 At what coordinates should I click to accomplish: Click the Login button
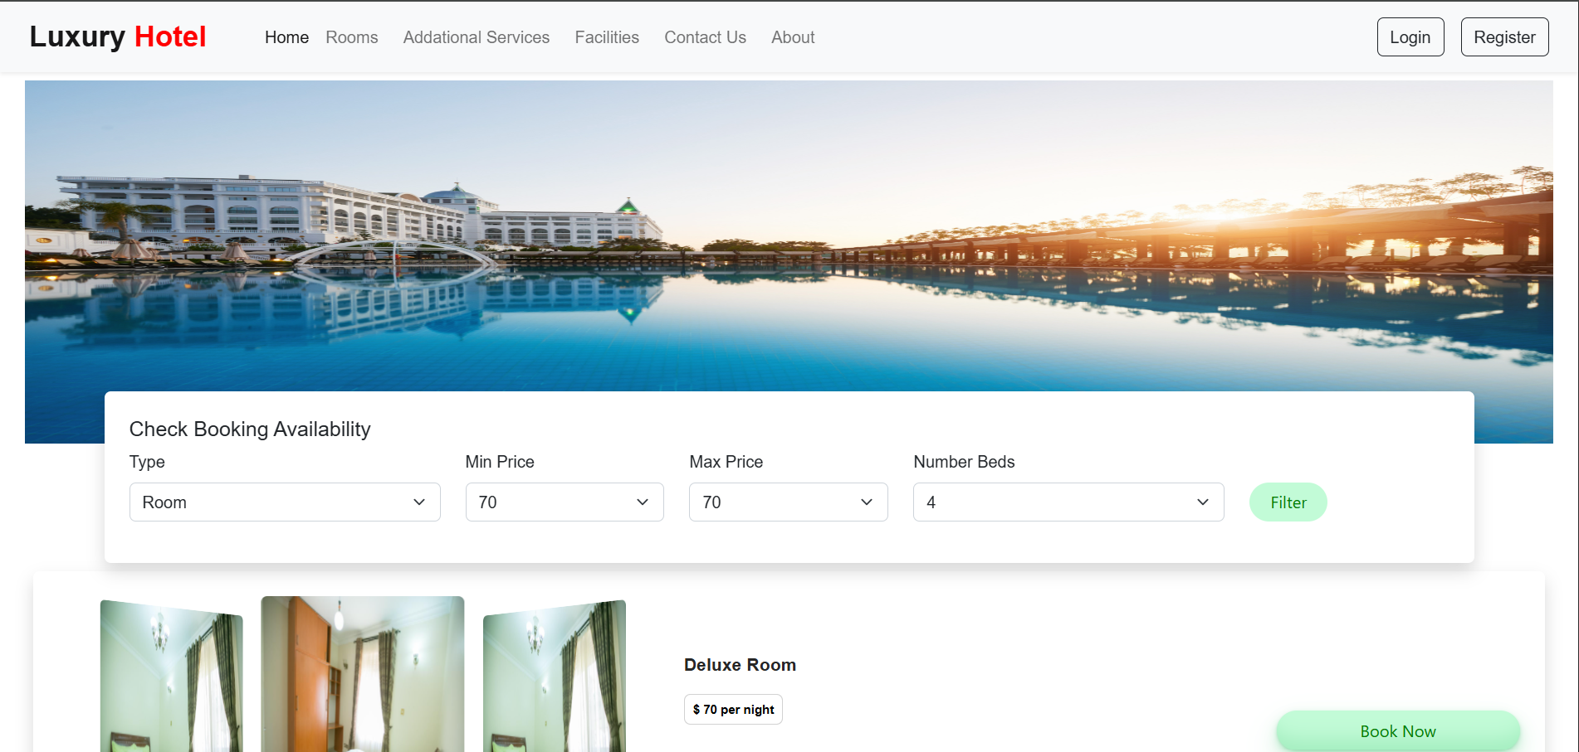(x=1410, y=36)
